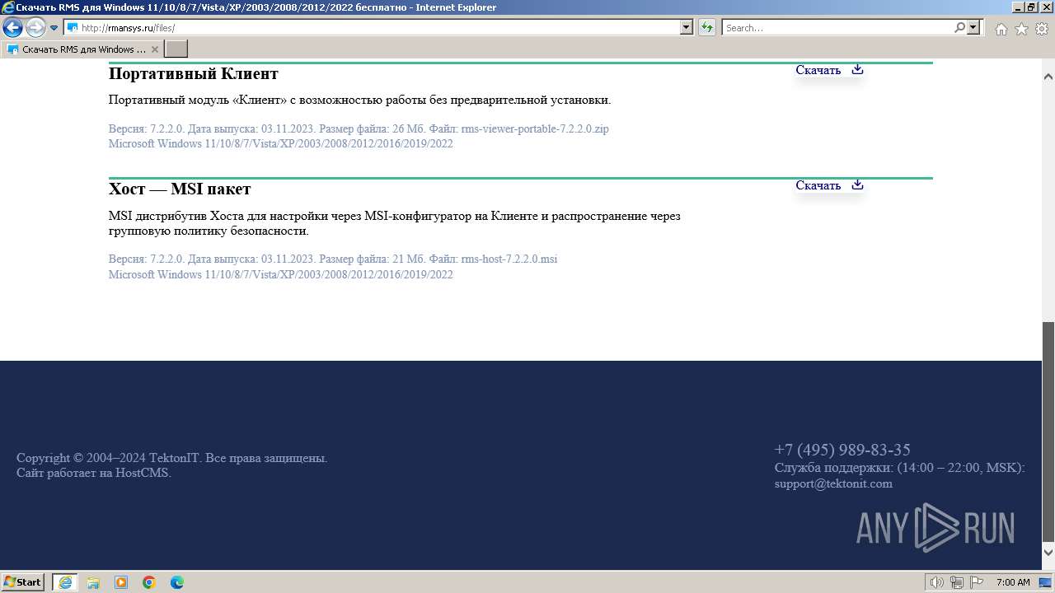Image resolution: width=1055 pixels, height=593 pixels.
Task: Open the recent pages dropdown arrow
Action: tap(54, 28)
